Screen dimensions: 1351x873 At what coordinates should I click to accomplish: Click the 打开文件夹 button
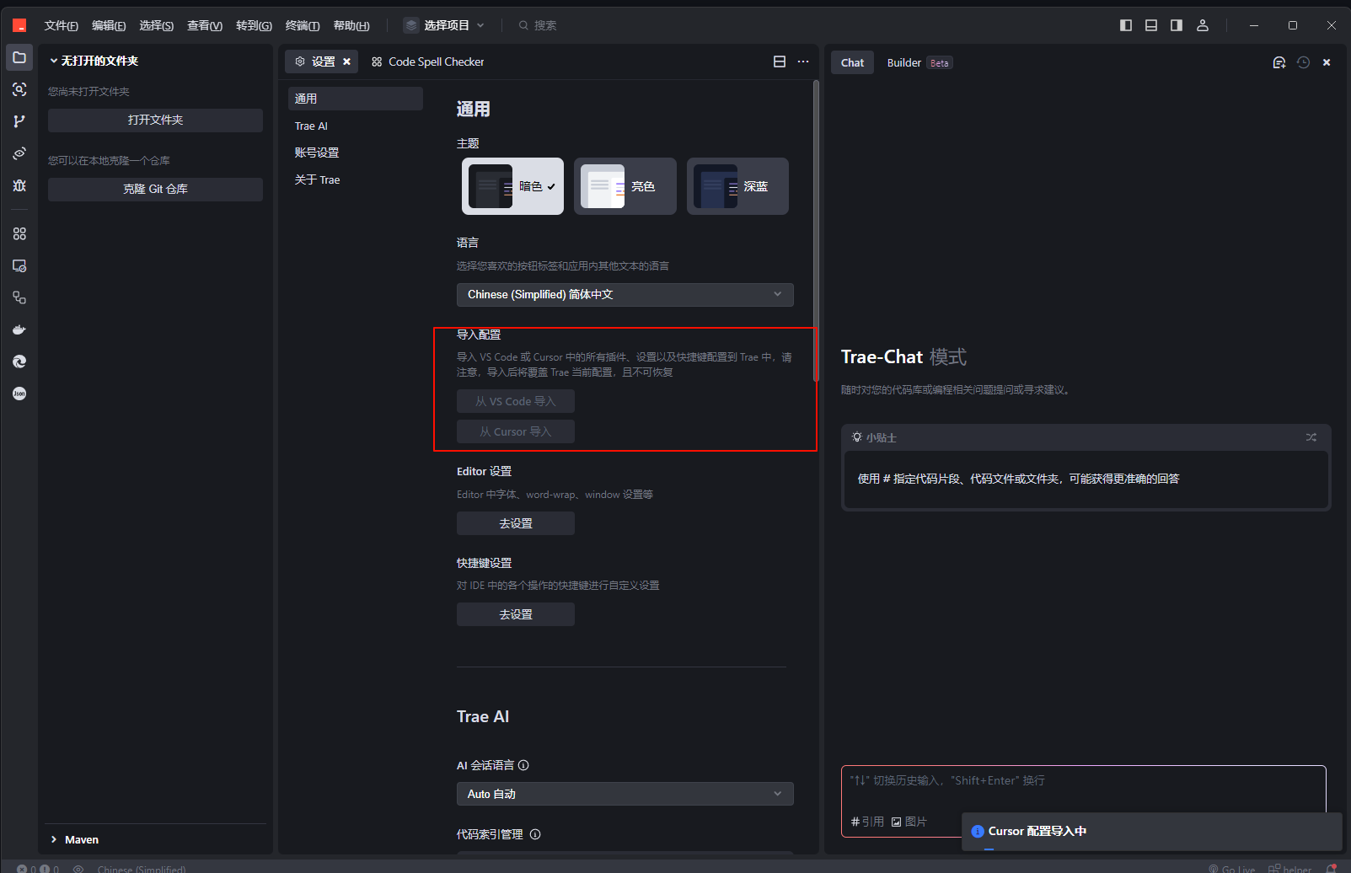(x=155, y=120)
